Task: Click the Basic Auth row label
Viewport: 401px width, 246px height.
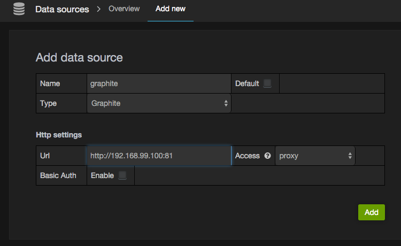Action: [58, 175]
